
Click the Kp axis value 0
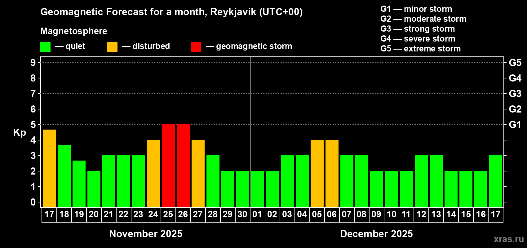tap(33, 202)
